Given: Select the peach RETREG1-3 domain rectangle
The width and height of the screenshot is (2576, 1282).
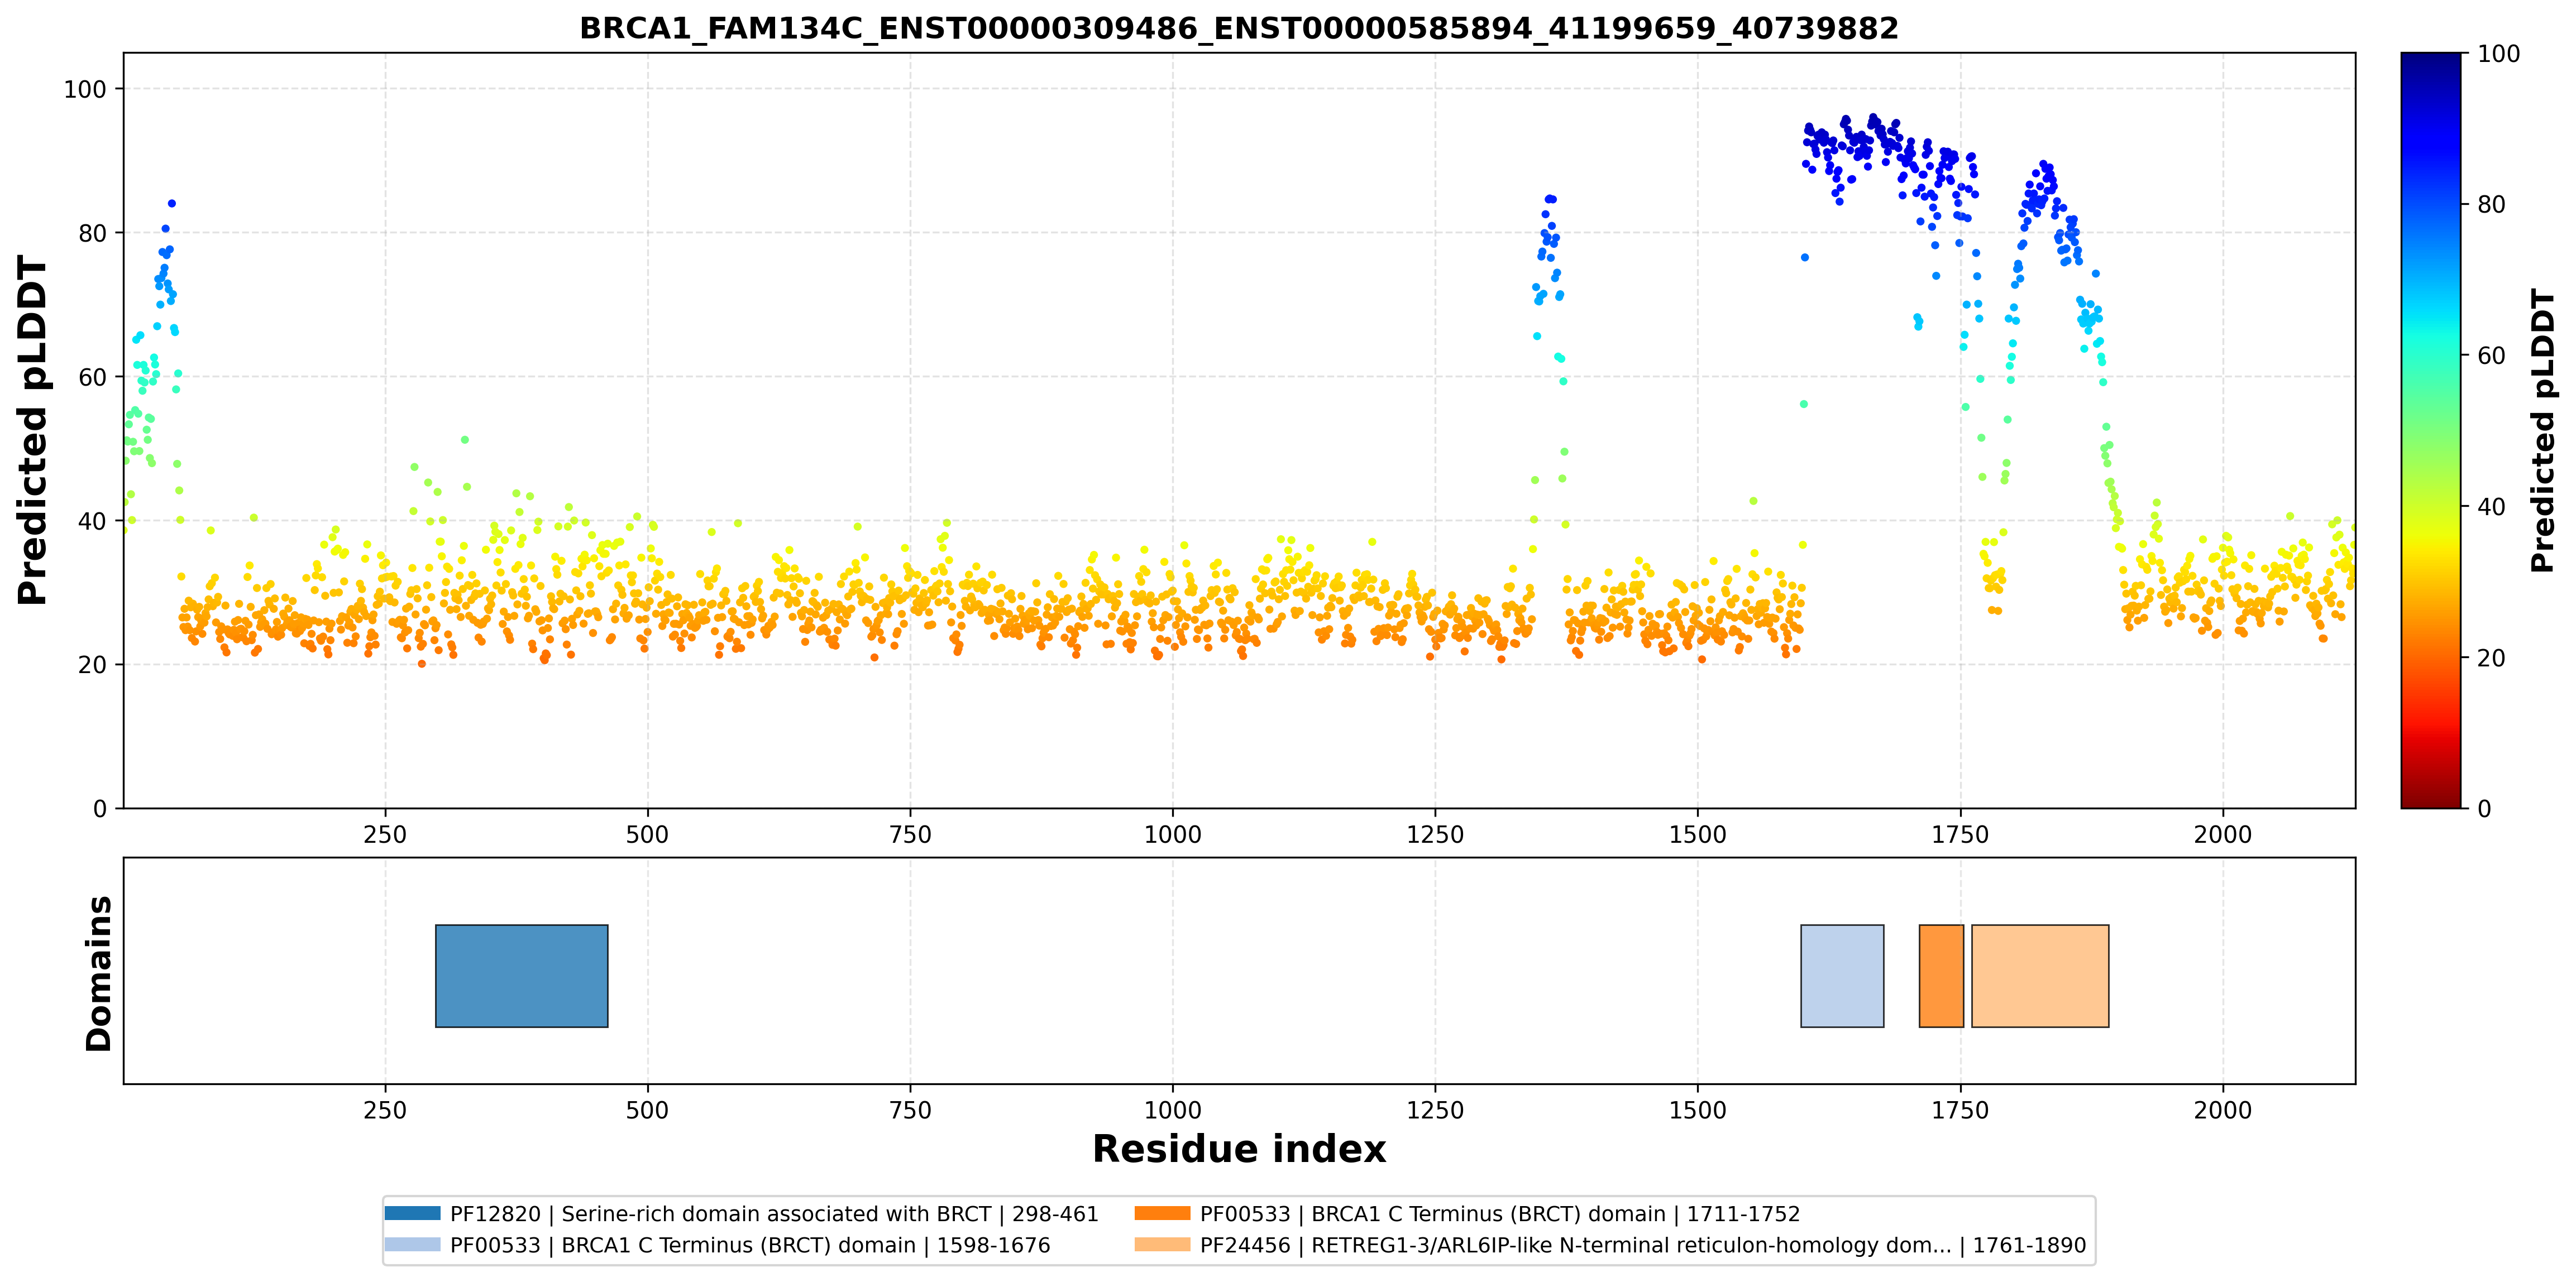Looking at the screenshot, I should tap(2040, 976).
